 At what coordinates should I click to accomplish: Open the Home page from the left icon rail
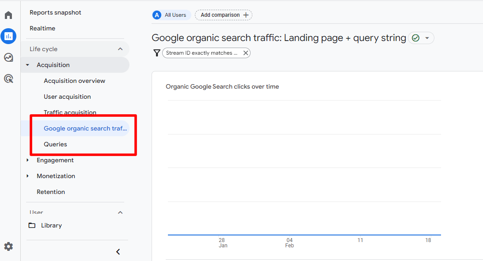click(x=8, y=15)
